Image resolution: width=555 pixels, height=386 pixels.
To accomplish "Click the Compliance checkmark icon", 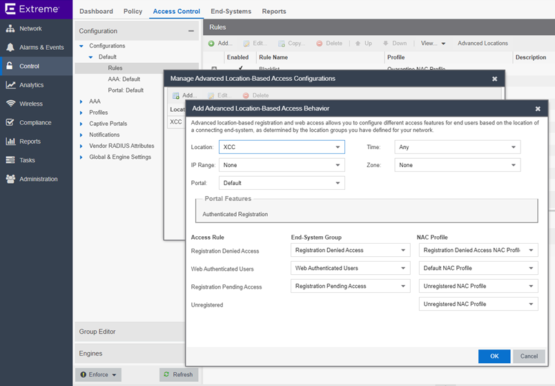I will click(x=10, y=122).
